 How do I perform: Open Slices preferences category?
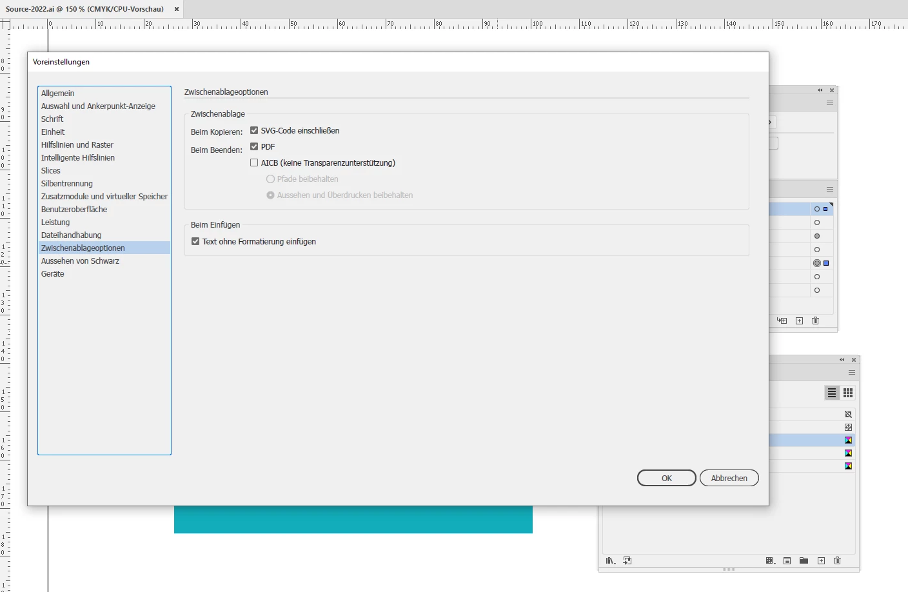tap(104, 170)
